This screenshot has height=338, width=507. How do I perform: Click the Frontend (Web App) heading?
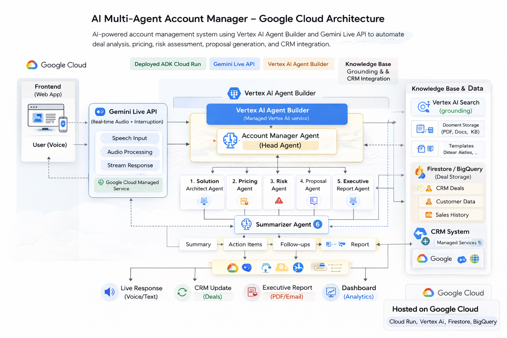click(x=48, y=90)
